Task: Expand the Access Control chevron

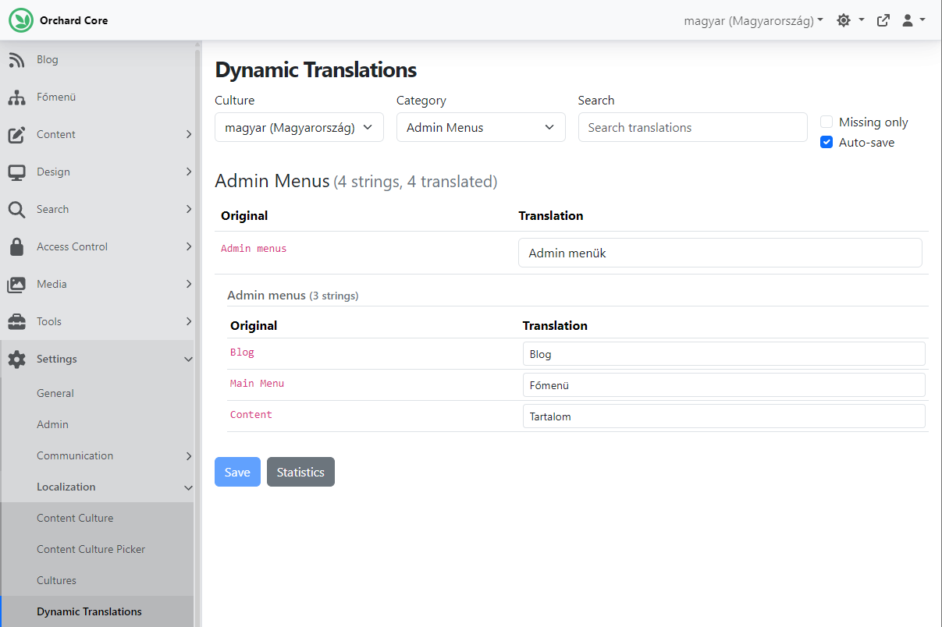Action: pos(188,246)
